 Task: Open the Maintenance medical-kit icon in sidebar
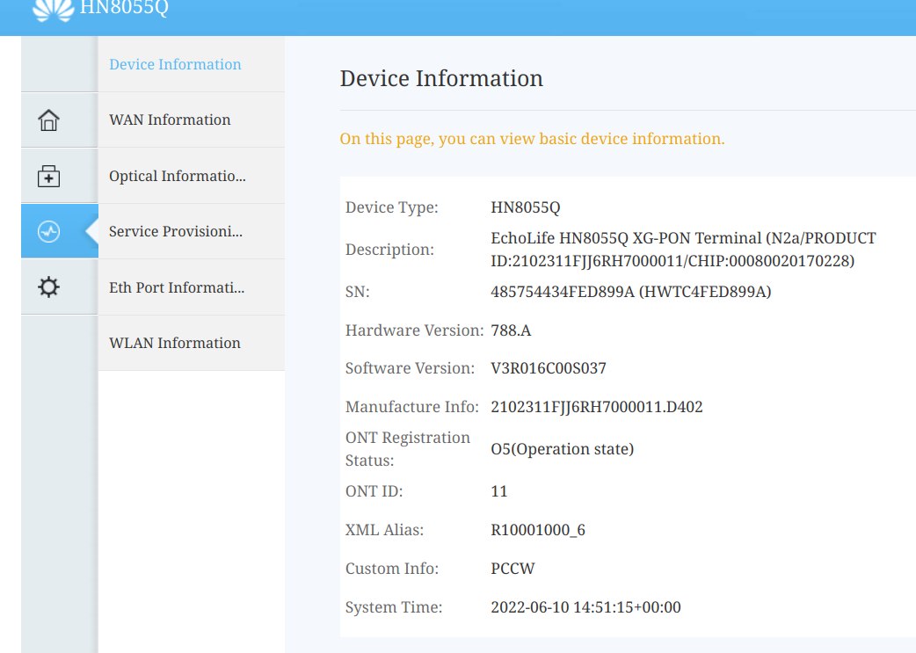pos(48,176)
